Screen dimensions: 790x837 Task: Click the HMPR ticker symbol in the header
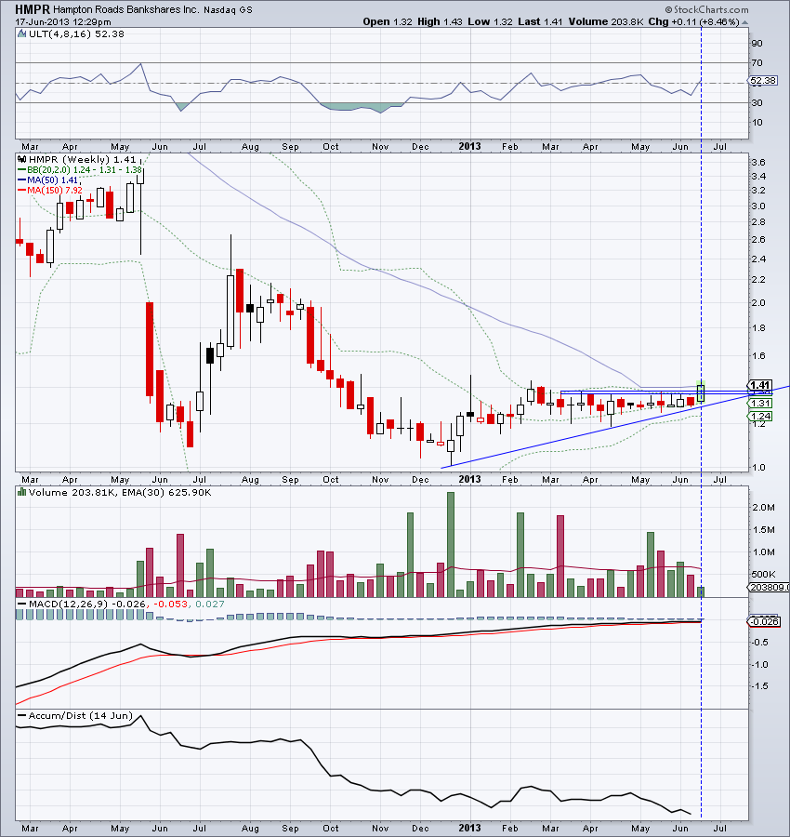click(32, 9)
